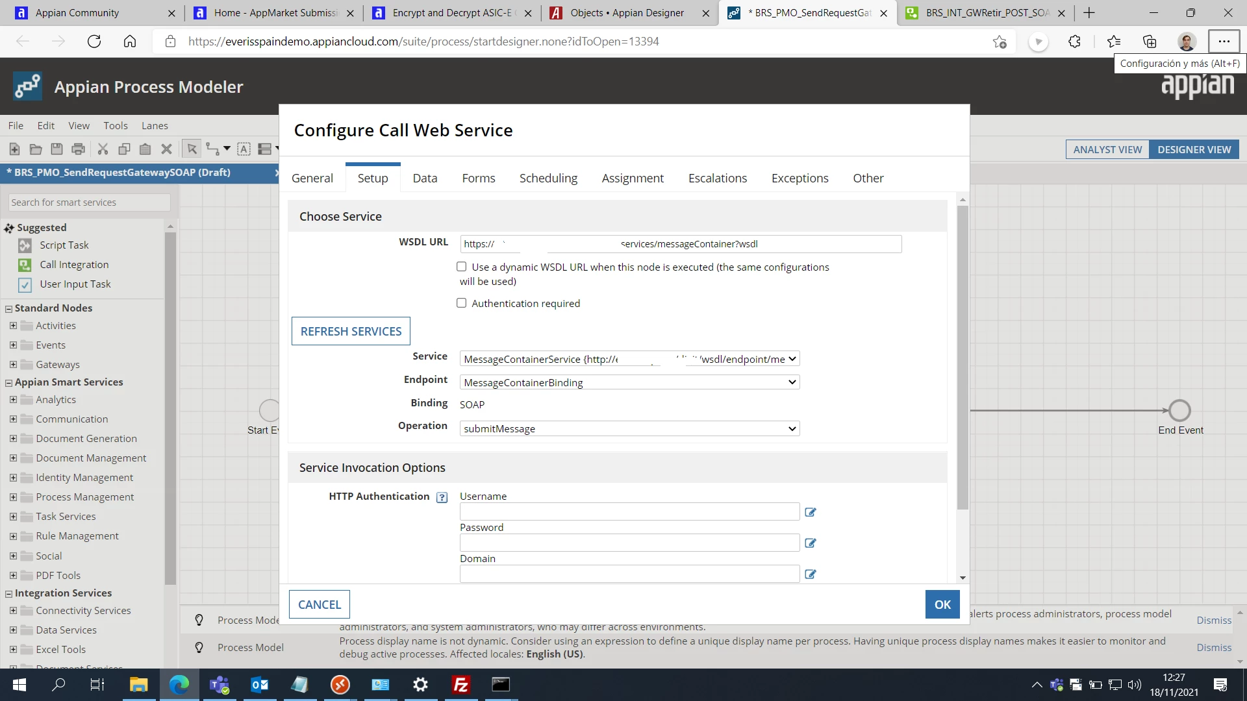Enable the dynamic WSDL URL checkbox
Viewport: 1247px width, 701px height.
pyautogui.click(x=462, y=267)
